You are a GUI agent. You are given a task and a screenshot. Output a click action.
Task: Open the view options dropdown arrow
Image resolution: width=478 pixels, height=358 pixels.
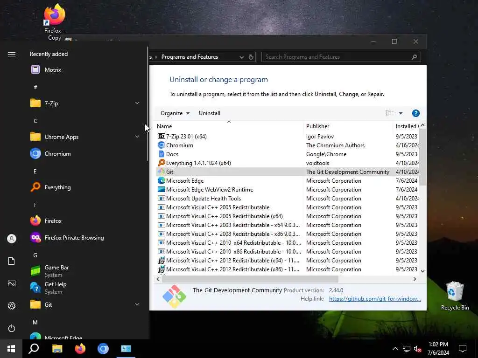pos(401,113)
